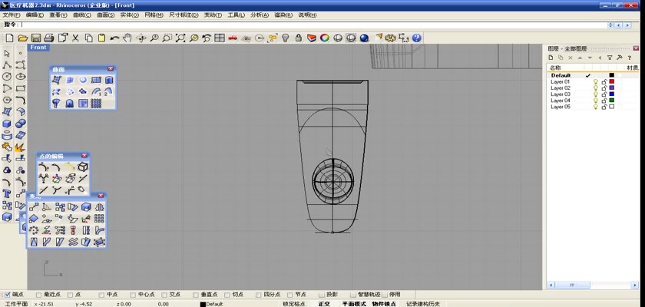Hide Layer 01 using its lightbulb icon
This screenshot has width=645, height=307.
(x=595, y=82)
